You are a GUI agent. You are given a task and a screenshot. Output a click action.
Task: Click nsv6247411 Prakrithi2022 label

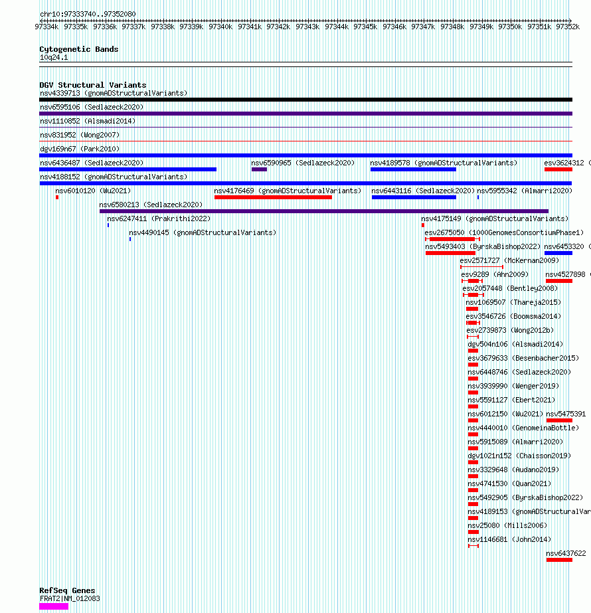click(x=159, y=219)
